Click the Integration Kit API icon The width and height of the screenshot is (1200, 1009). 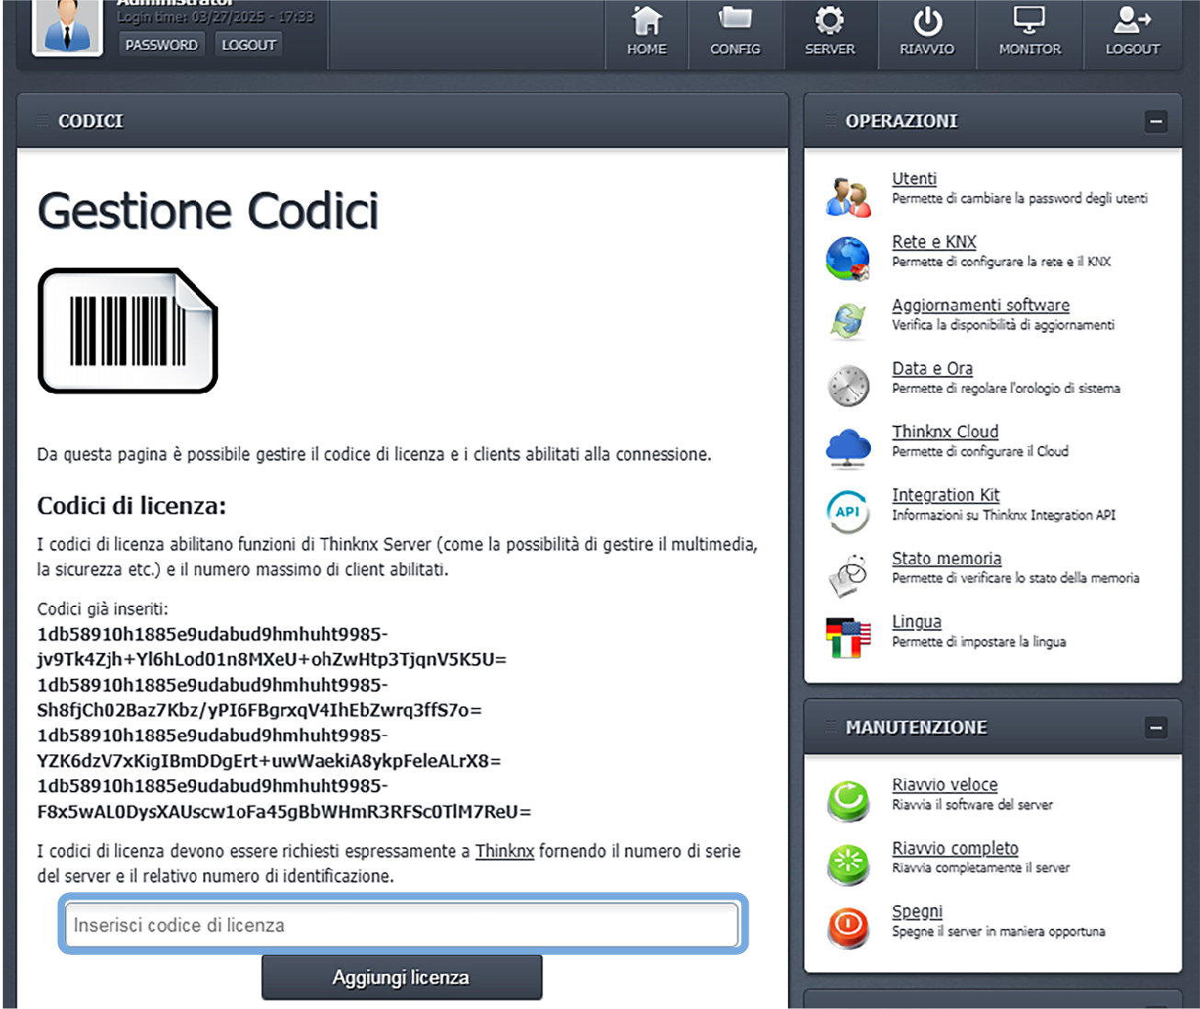848,511
